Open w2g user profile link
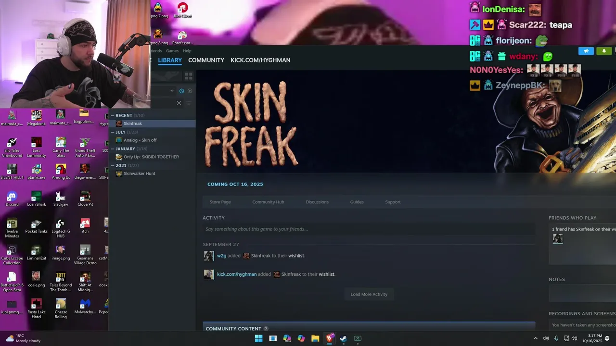Screen dimensions: 616x346 [x=221, y=256]
